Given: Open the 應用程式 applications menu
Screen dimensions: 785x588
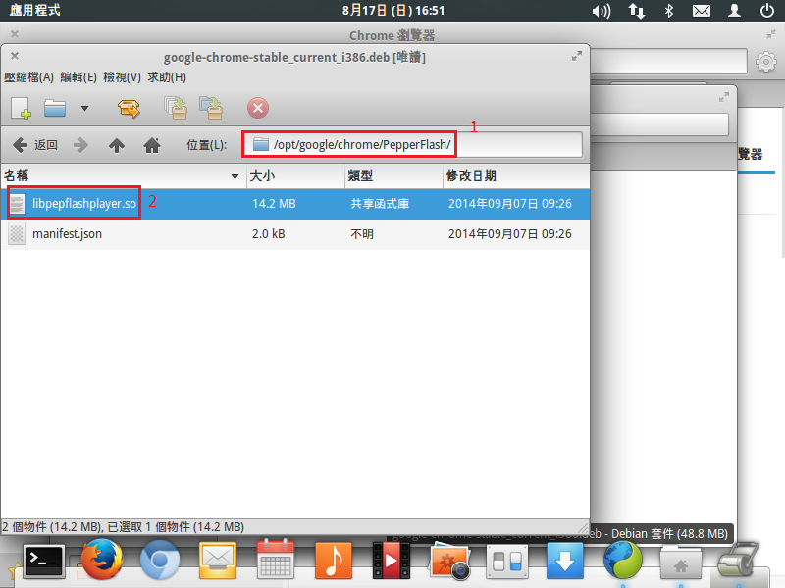Looking at the screenshot, I should tap(34, 10).
